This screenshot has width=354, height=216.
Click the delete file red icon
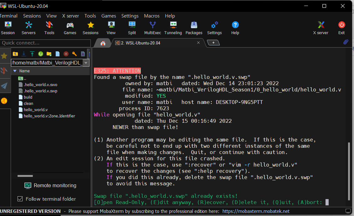tap(66, 54)
